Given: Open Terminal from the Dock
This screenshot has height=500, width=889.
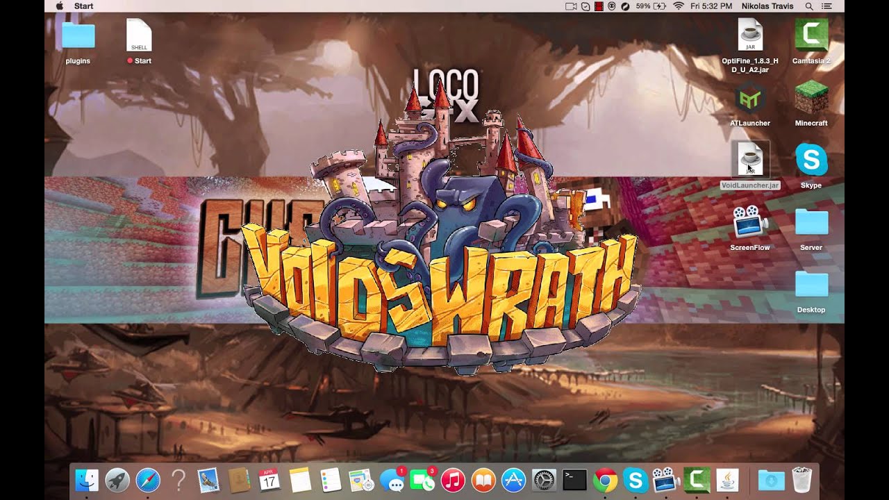Looking at the screenshot, I should point(574,480).
